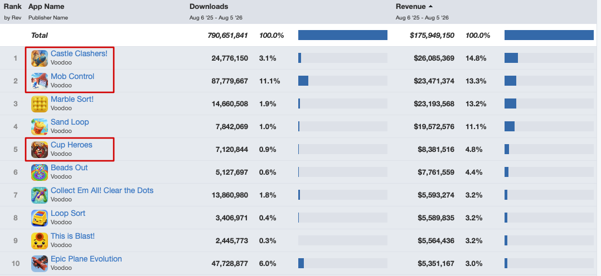Click the This is Blast! app icon
This screenshot has height=276, width=601.
(40, 240)
